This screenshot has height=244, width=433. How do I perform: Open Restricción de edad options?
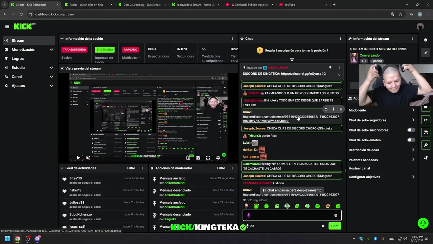coord(382,150)
